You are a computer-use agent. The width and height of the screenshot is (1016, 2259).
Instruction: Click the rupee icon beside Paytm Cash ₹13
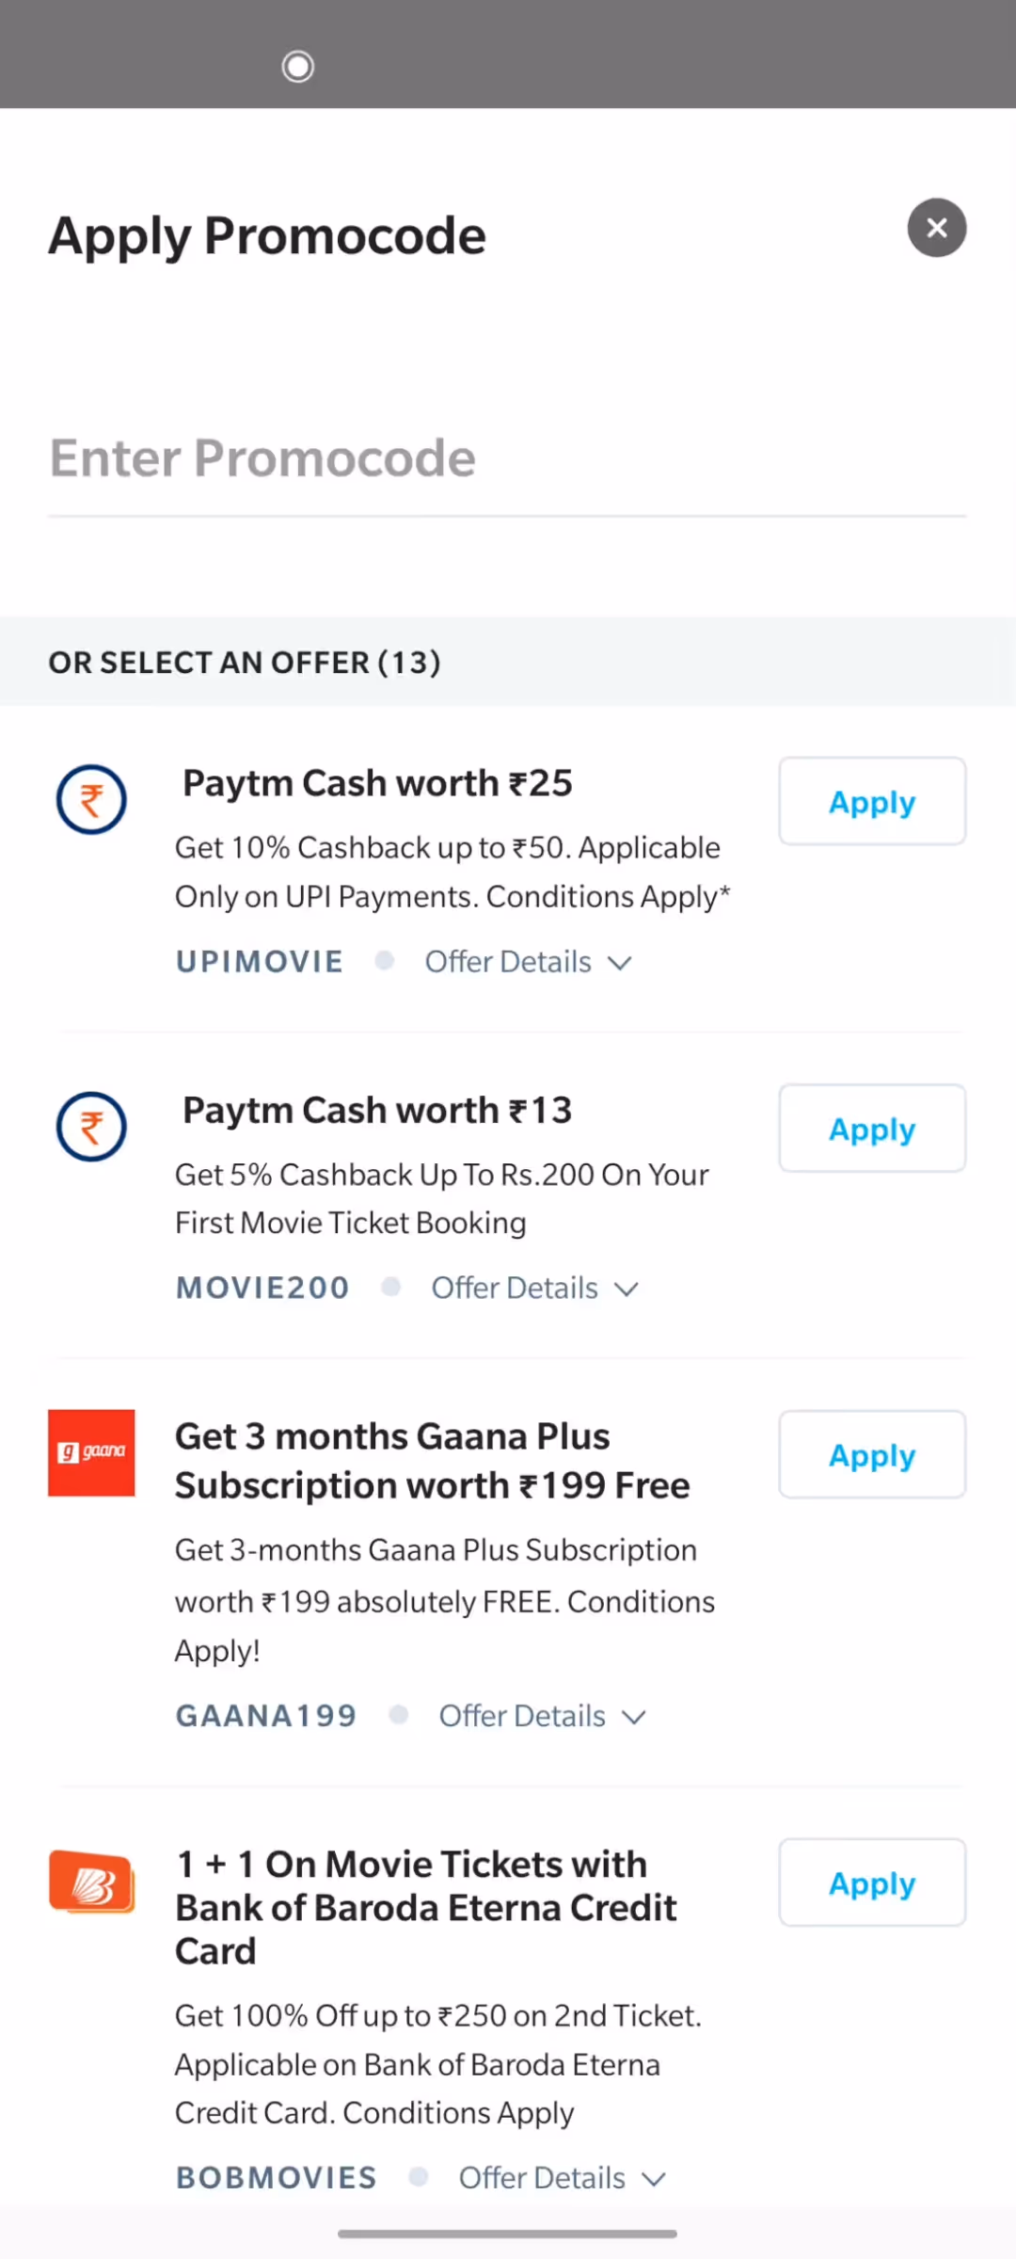[x=91, y=1127]
